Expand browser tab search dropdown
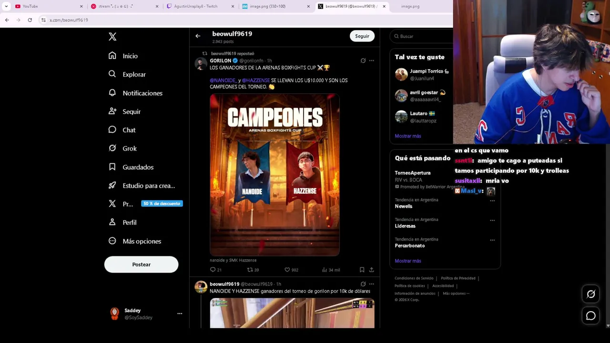This screenshot has height=343, width=610. pos(6,6)
